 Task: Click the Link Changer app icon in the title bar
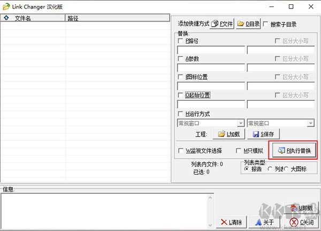coord(6,6)
